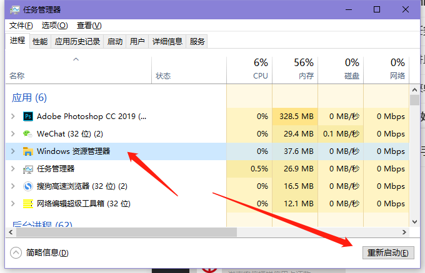Screen dimensions: 425x273
Task: Switch to the 用户 tab
Action: [137, 42]
